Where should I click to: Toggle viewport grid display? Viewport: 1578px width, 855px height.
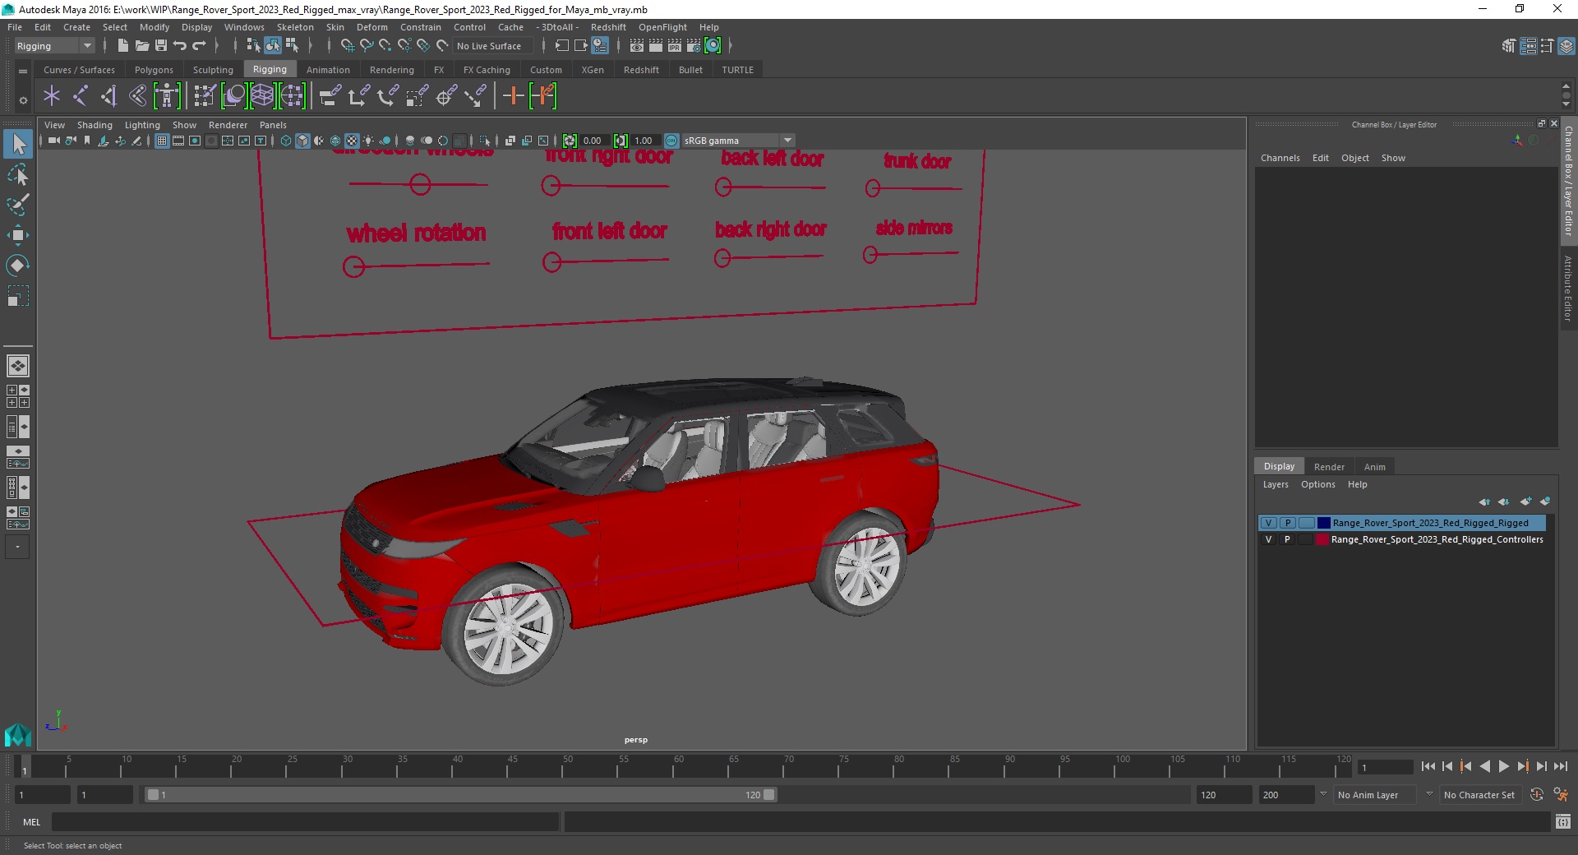[162, 141]
